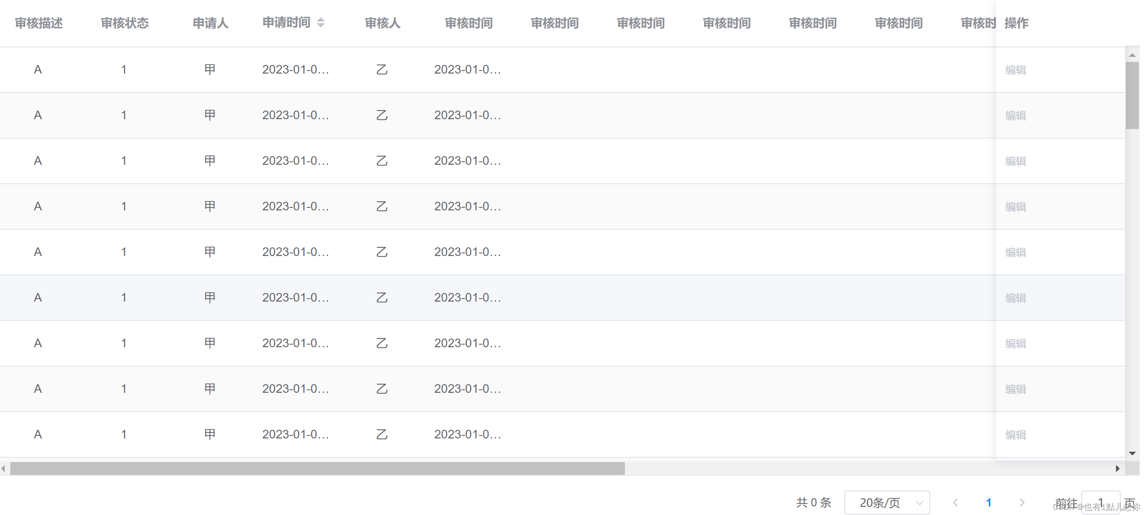
Task: Click the 审核状态 column header
Action: [x=125, y=23]
